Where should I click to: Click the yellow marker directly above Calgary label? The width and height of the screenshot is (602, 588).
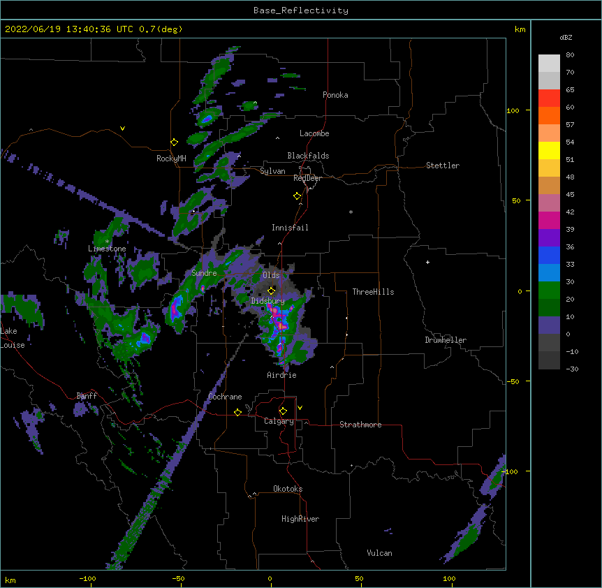pos(283,411)
